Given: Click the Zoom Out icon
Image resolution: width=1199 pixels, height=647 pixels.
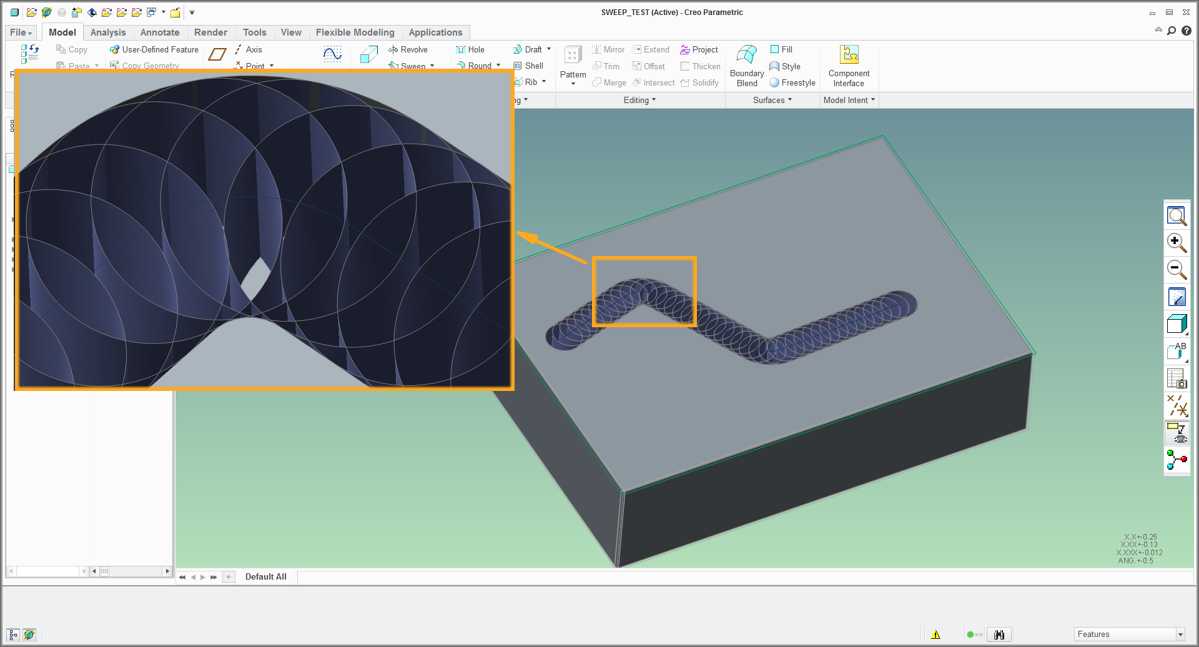Looking at the screenshot, I should coord(1177,270).
